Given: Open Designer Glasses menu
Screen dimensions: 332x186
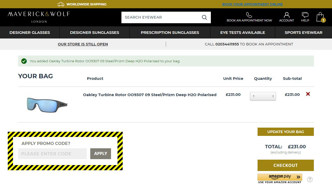Looking at the screenshot, I should (30, 33).
